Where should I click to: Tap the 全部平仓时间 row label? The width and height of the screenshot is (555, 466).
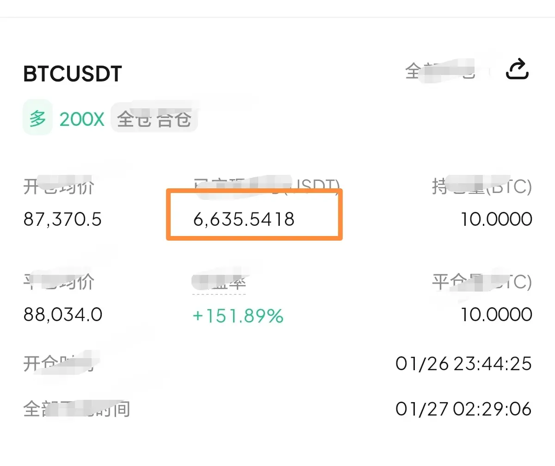click(76, 409)
